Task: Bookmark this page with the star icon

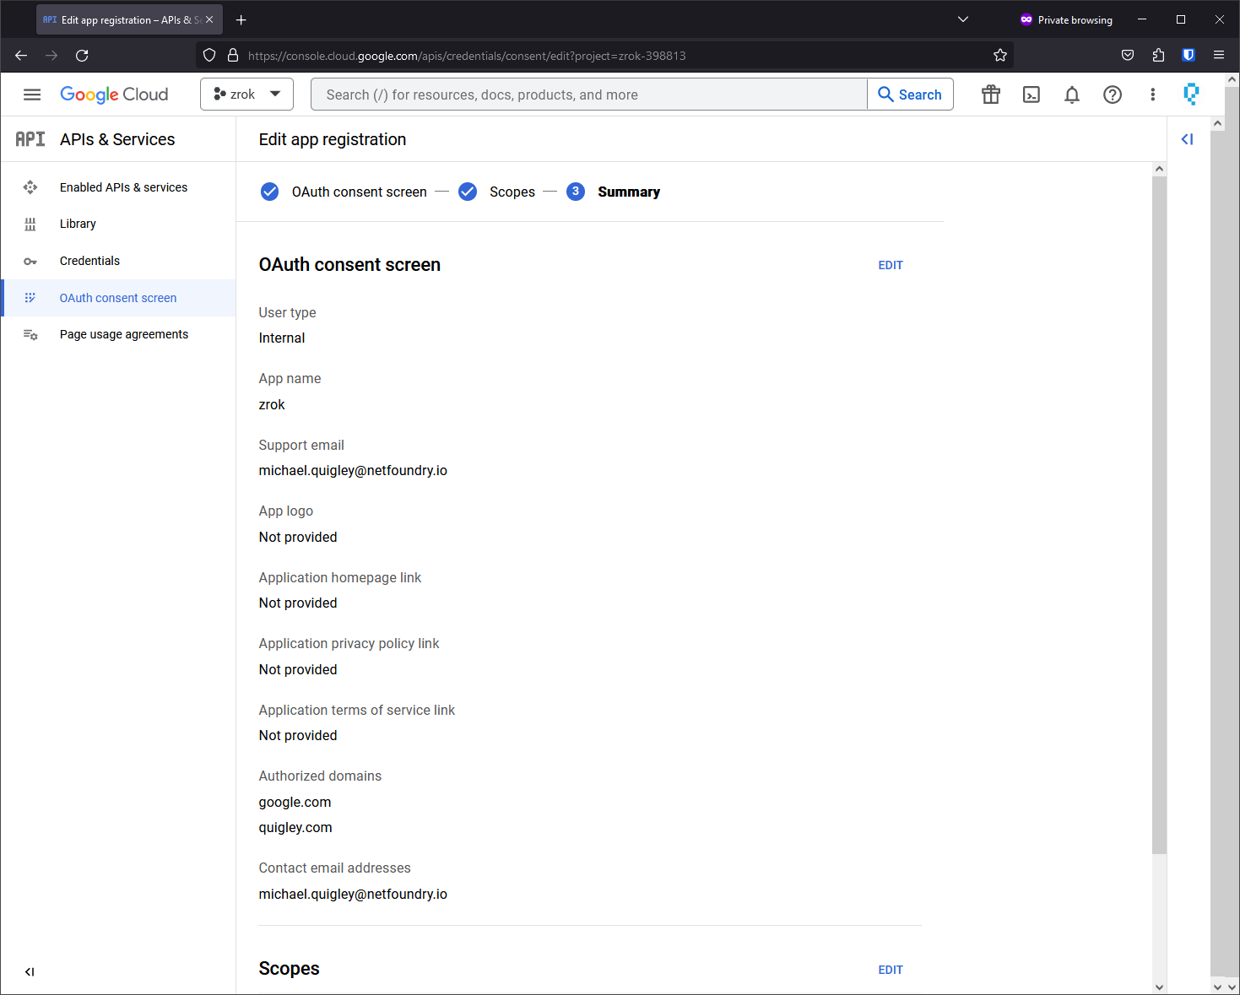Action: [x=1000, y=56]
